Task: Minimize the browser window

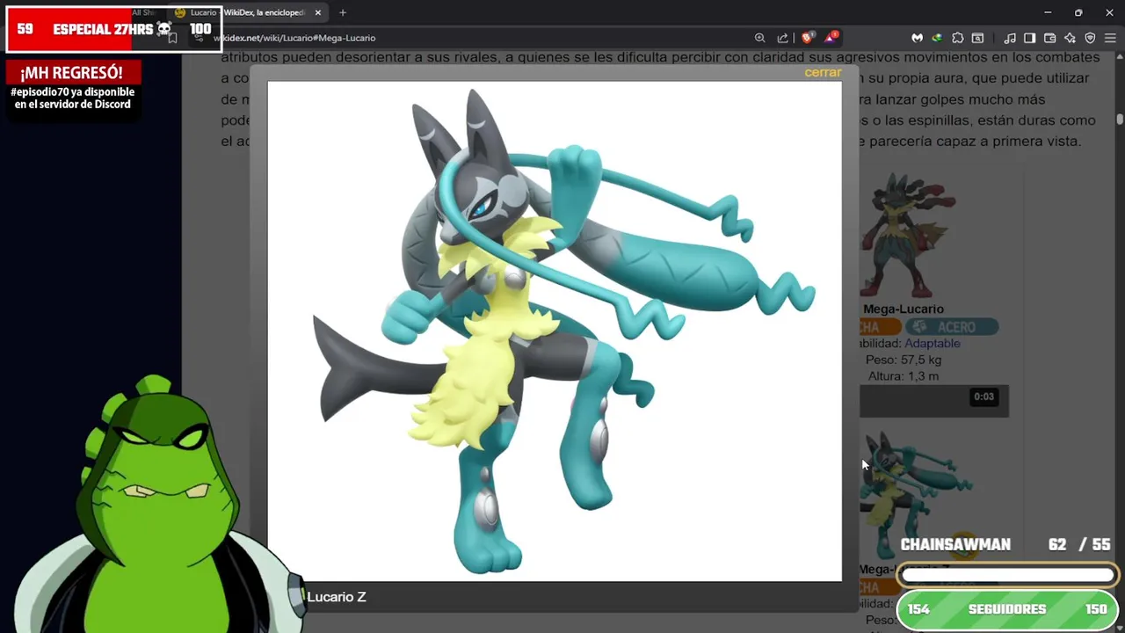Action: click(x=1048, y=12)
